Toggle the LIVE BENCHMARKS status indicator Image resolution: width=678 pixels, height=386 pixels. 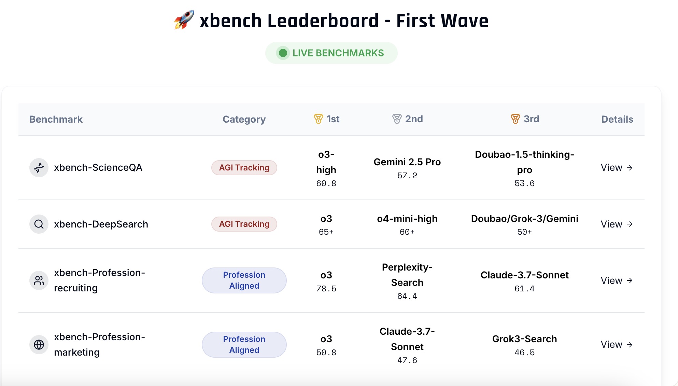[x=331, y=53]
